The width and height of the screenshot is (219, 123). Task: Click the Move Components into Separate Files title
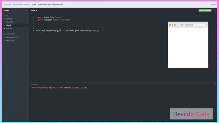click(47, 4)
